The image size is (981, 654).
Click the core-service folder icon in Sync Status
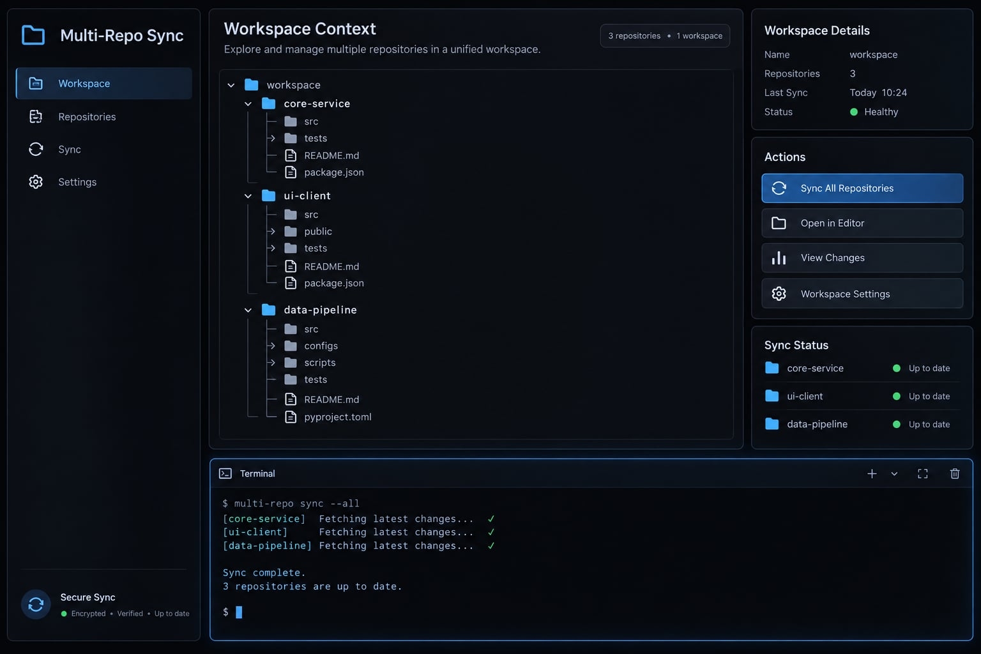(x=772, y=368)
